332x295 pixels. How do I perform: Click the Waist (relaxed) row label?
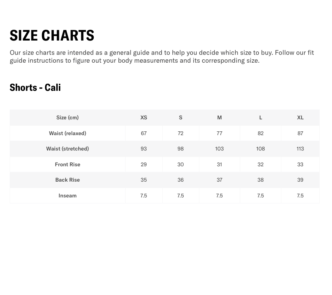coord(67,133)
